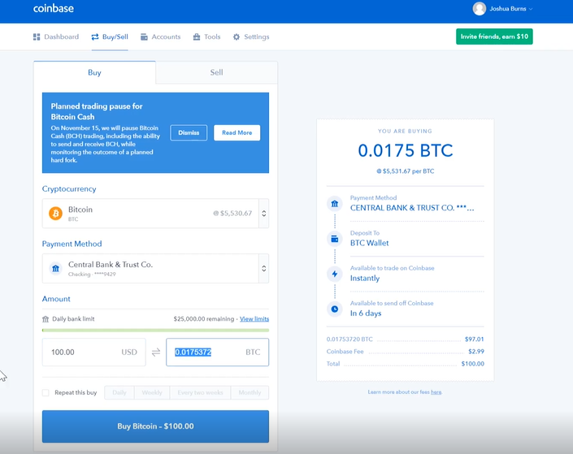Click the daily bank limit progress bar
Image resolution: width=573 pixels, height=454 pixels.
(x=155, y=331)
